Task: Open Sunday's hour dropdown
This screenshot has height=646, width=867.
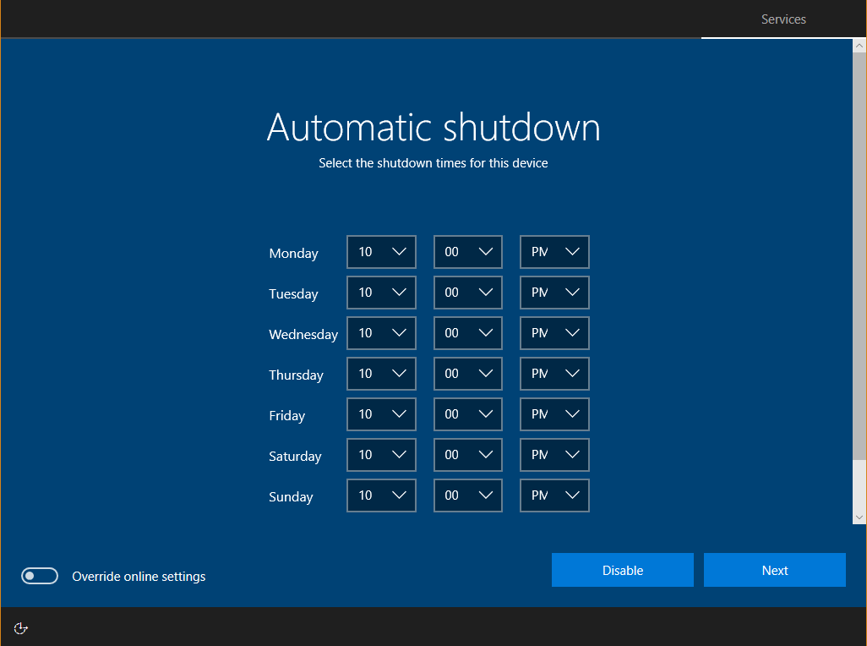Action: 381,495
